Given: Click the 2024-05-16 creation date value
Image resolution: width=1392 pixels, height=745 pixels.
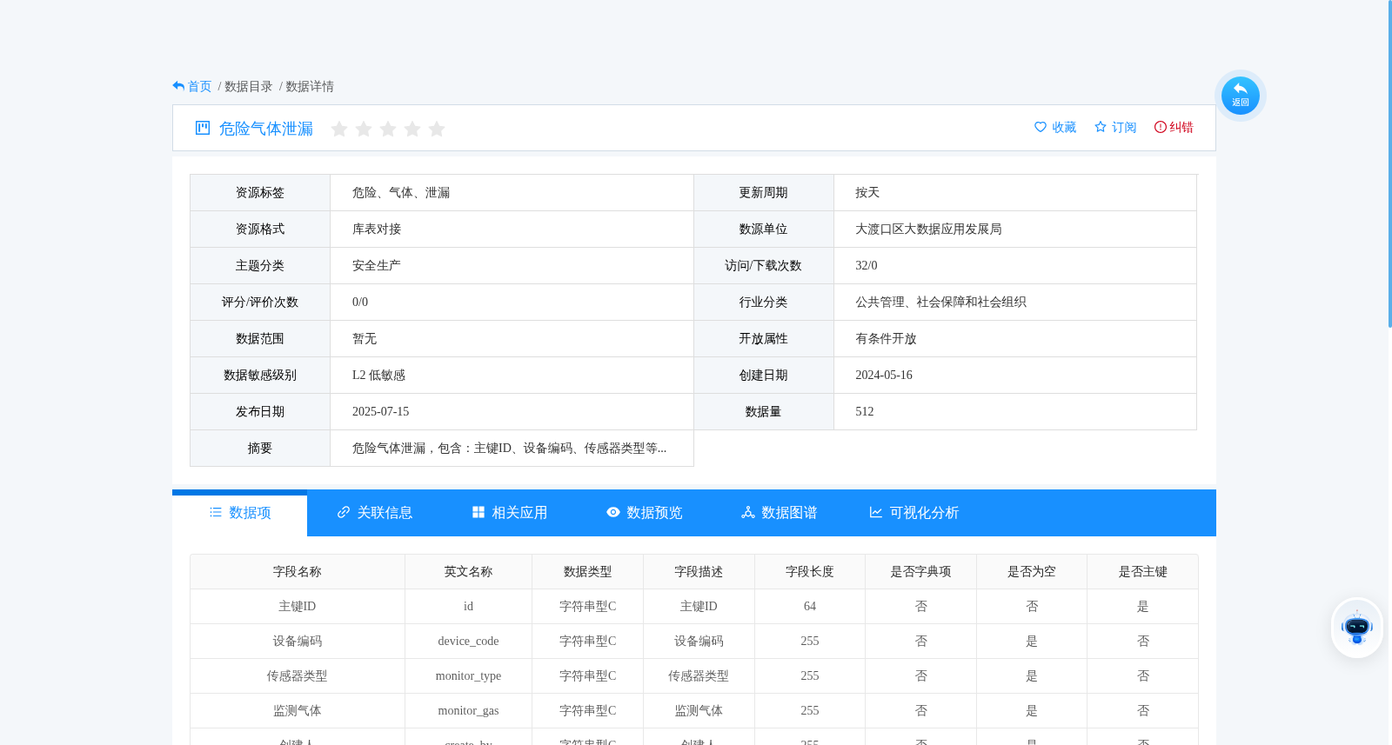Looking at the screenshot, I should (x=884, y=376).
